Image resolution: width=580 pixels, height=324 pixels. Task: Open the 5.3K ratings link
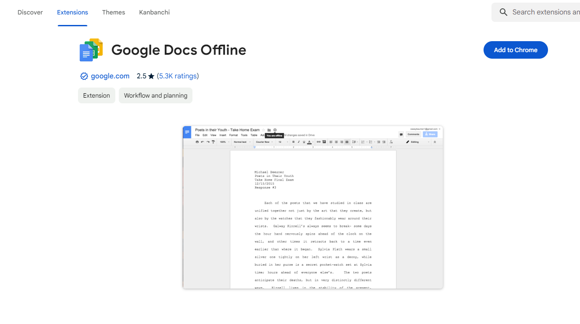pos(178,76)
